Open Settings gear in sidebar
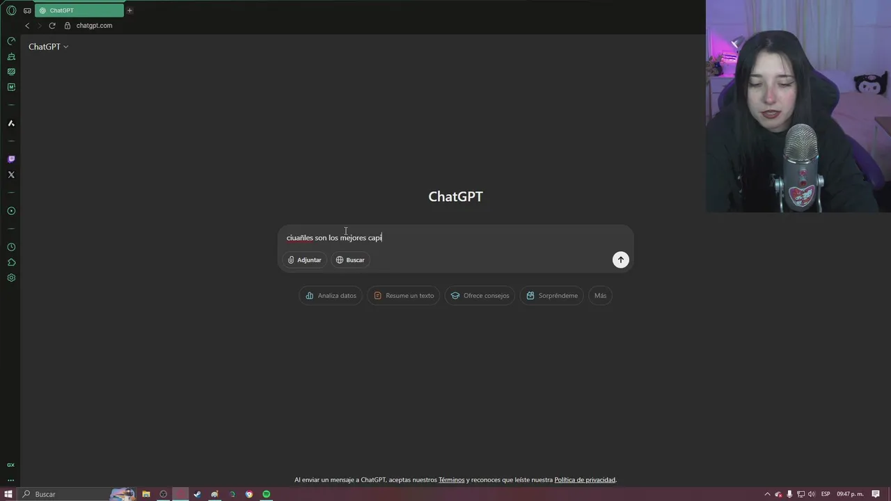This screenshot has width=891, height=501. point(11,278)
